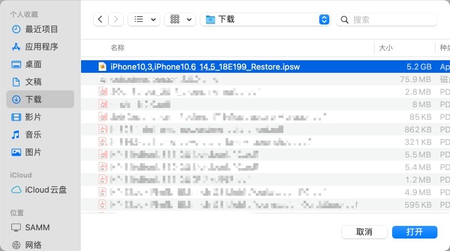Select the 321 KB PDF row
The image size is (450, 251).
pyautogui.click(x=265, y=142)
